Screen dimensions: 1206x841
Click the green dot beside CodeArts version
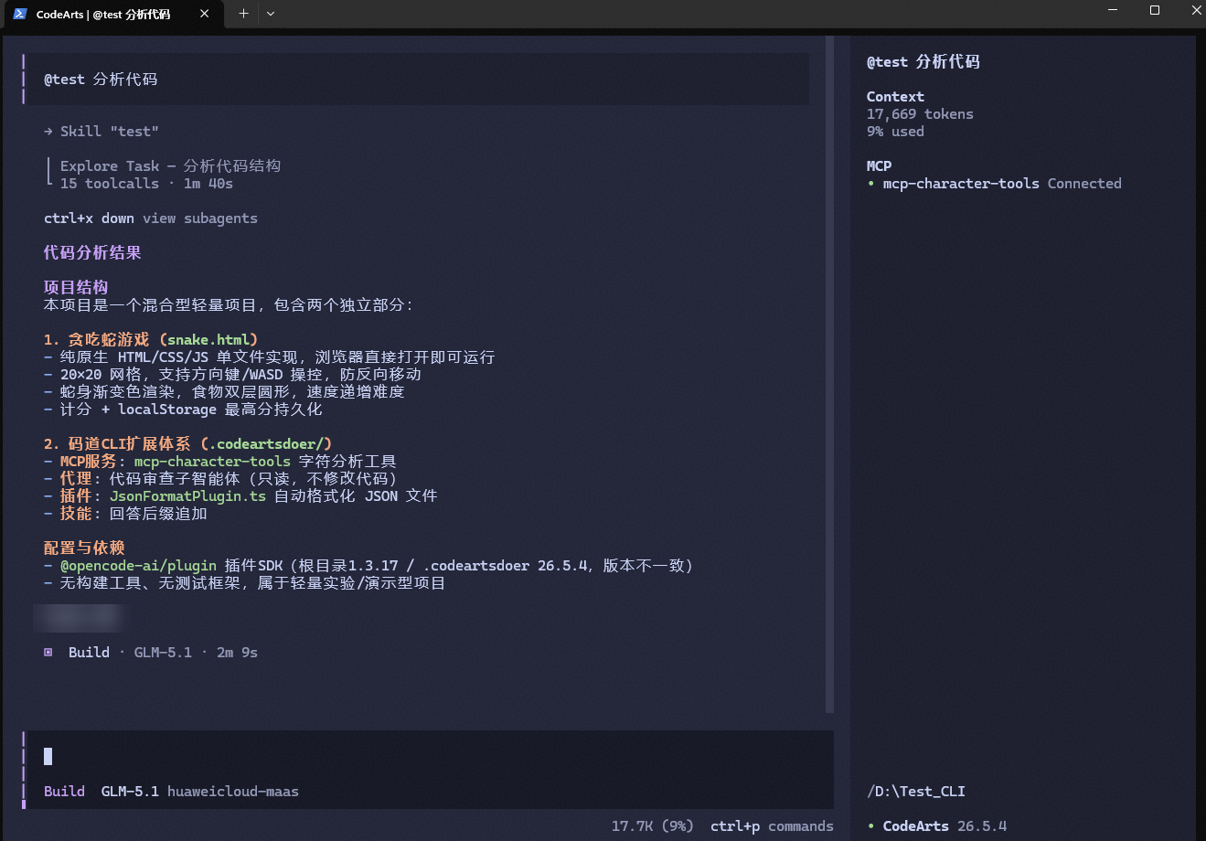871,826
